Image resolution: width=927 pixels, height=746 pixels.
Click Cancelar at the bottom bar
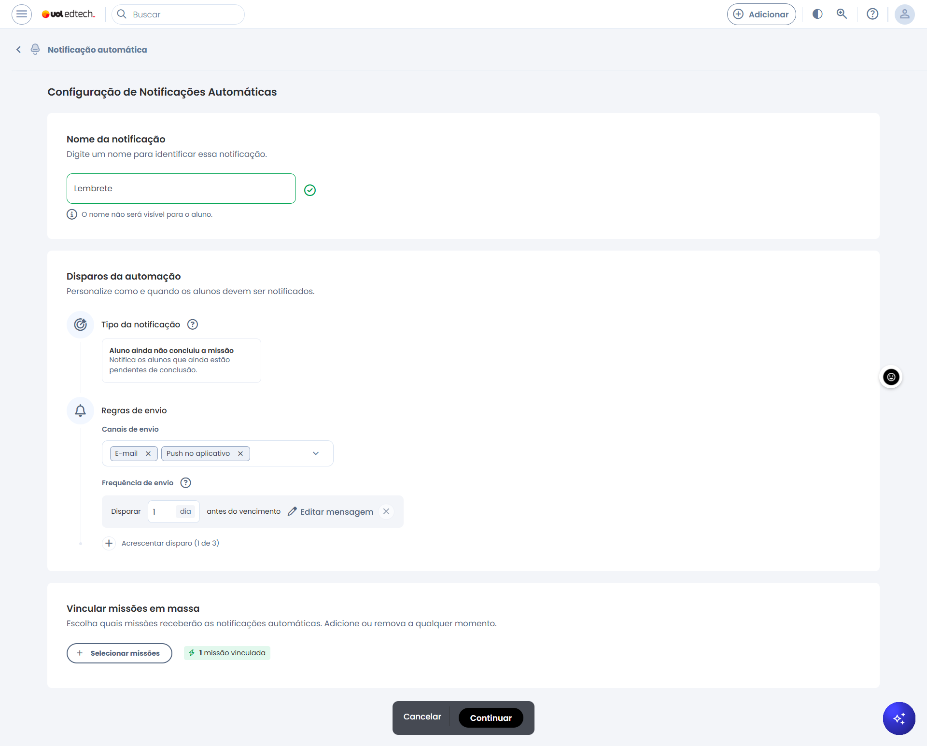point(422,717)
